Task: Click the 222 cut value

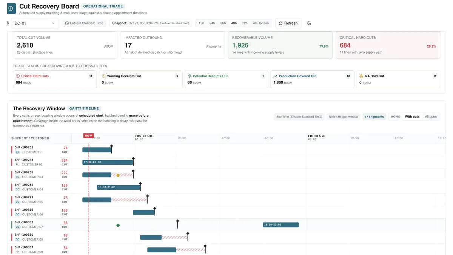Action: point(65,173)
